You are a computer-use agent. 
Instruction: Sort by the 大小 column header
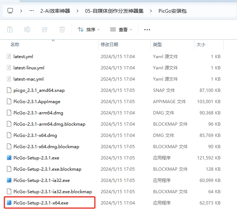(201, 44)
